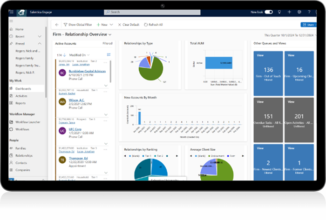Open view options icon in Active Accounts
The image size is (326, 220).
coord(109,55)
